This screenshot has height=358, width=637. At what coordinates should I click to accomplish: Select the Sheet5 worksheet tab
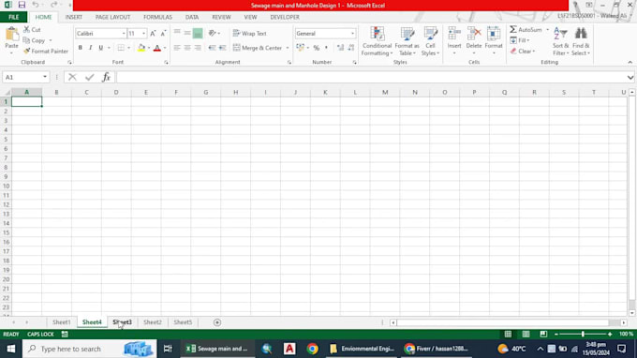(x=183, y=322)
